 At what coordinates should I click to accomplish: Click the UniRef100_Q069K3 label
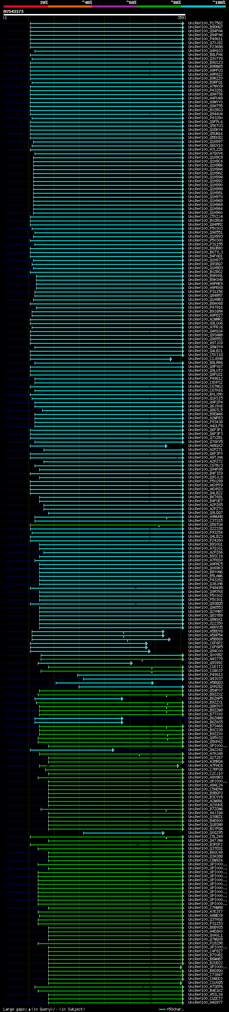(205, 568)
